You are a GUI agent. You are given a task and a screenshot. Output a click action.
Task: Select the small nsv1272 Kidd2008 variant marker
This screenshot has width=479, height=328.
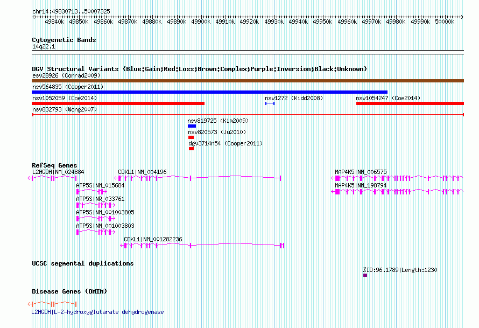click(x=270, y=103)
